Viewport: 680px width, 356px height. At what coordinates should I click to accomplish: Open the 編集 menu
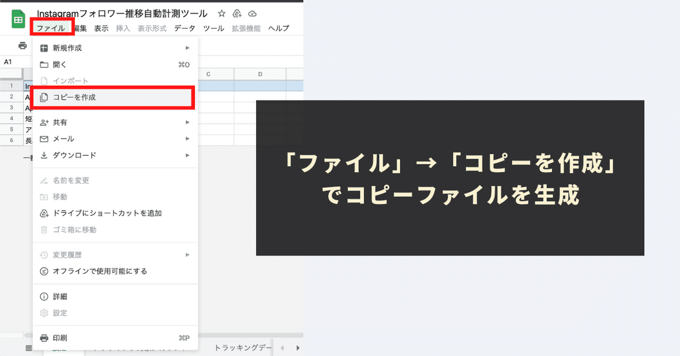pos(80,28)
